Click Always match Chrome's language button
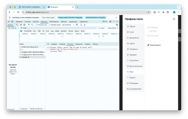Viewport: 188px width, 119px height. click(x=70, y=17)
